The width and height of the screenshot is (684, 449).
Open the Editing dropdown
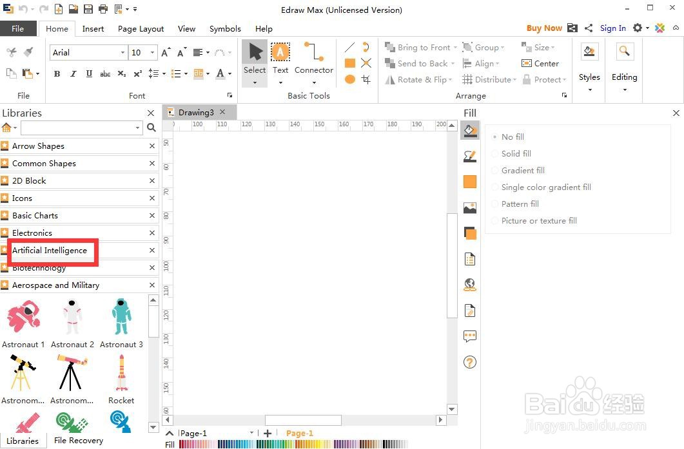[624, 67]
